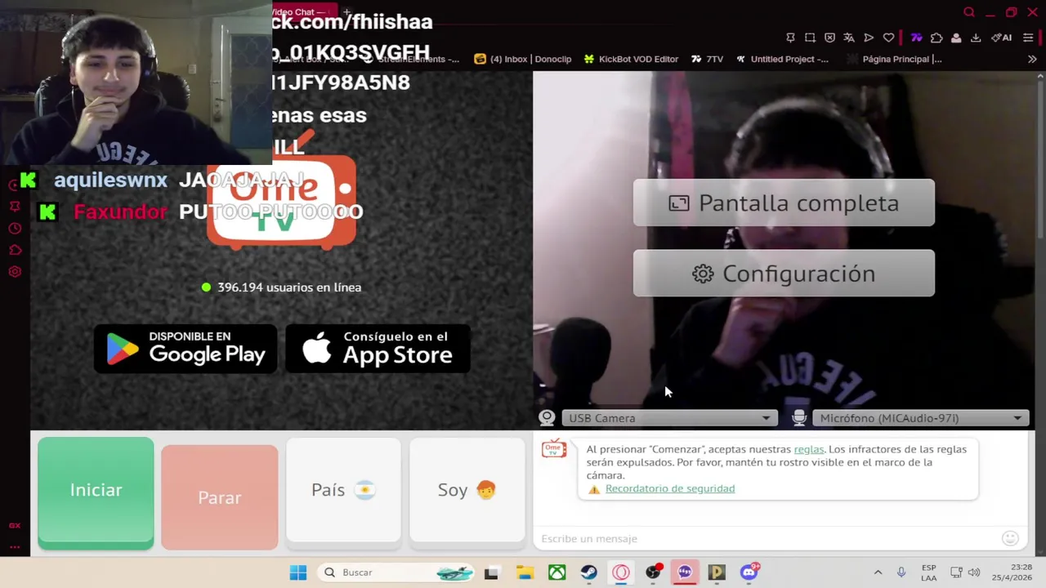Click the pin icon in address bar
Image resolution: width=1046 pixels, height=588 pixels.
(790, 38)
